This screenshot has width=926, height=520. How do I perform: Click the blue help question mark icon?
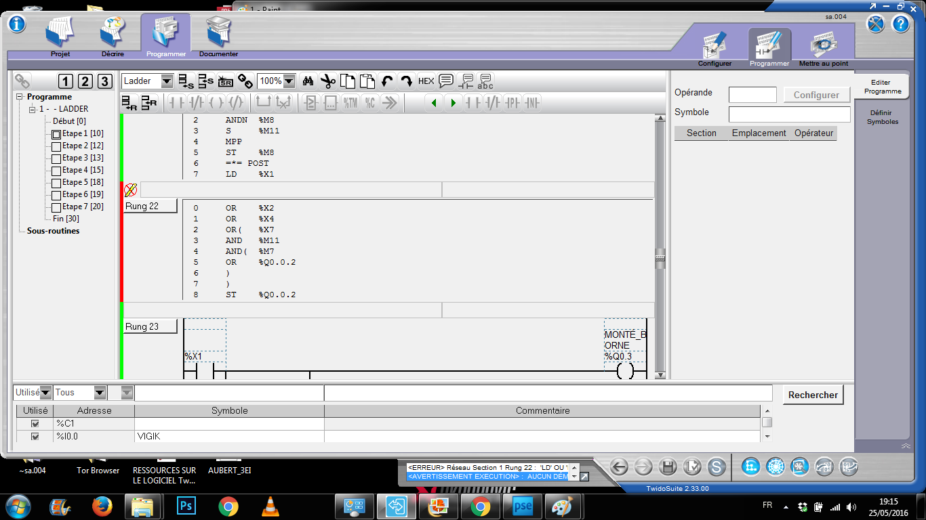pos(900,24)
